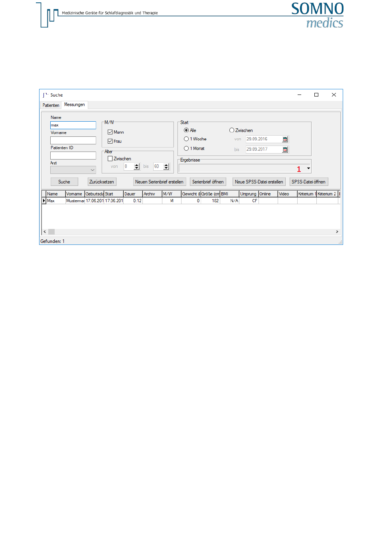The image size is (379, 546).
Task: Decrease the Alter bis value with down arrow
Action: coord(166,168)
